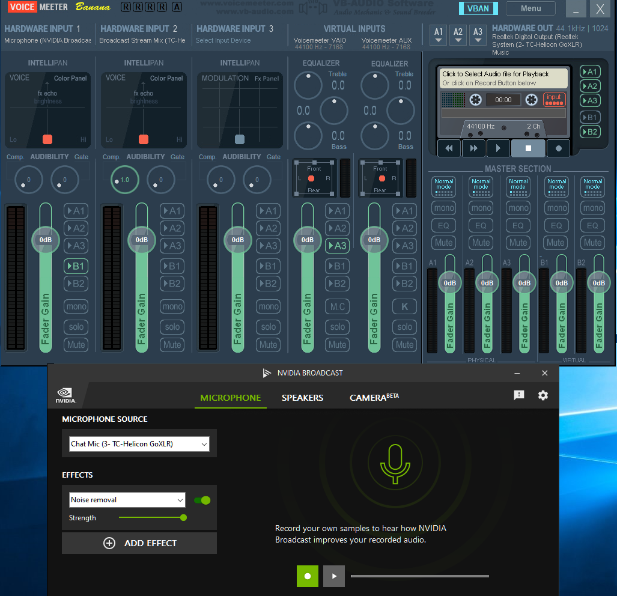
Task: Click Add Effect in NVIDIA Broadcast
Action: click(x=139, y=543)
